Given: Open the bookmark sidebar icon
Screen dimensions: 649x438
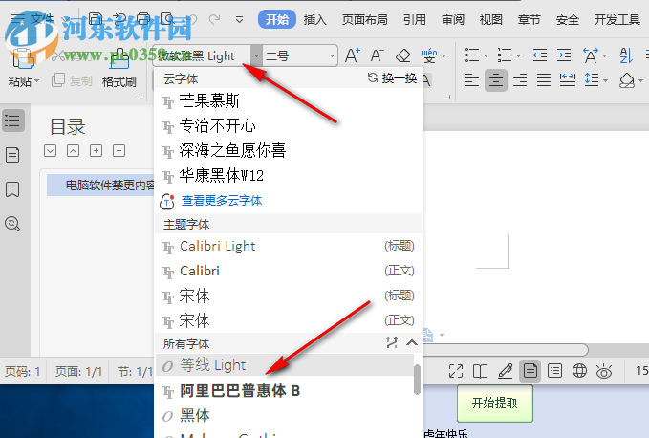Looking at the screenshot, I should click(x=12, y=189).
